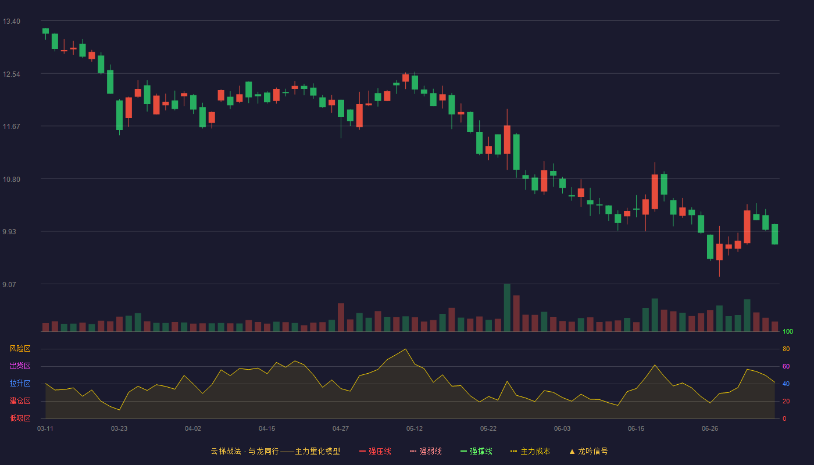This screenshot has width=814, height=465.
Task: Click the green dash icon beside 强撑线
Action: click(464, 451)
